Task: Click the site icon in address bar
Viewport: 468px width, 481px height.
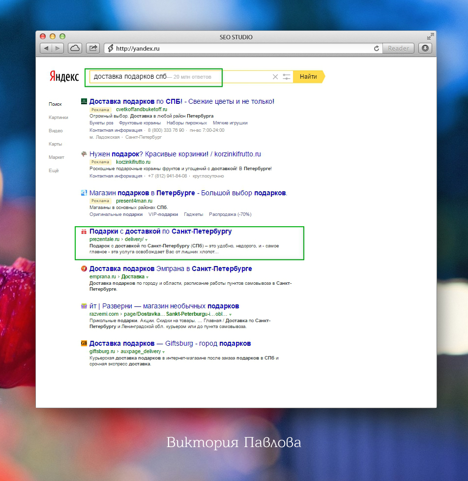Action: (x=111, y=48)
